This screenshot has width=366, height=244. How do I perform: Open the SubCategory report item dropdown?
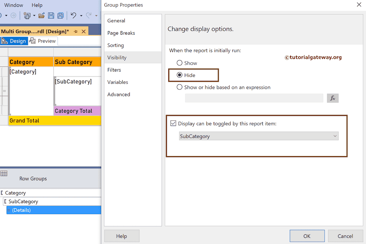click(x=335, y=136)
